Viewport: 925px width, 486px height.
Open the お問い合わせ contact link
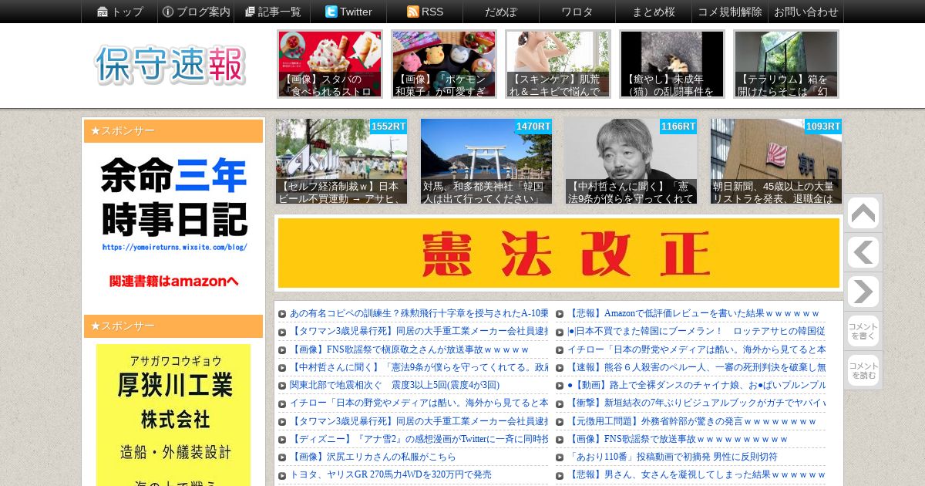(x=806, y=12)
